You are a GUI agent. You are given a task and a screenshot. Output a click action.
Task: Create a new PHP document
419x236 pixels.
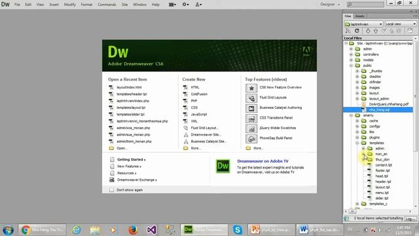point(194,101)
